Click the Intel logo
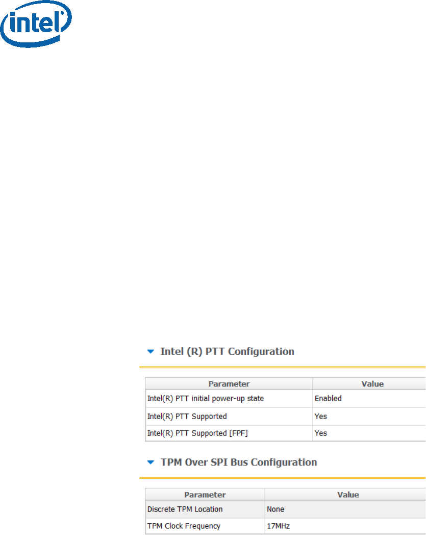 (36, 24)
